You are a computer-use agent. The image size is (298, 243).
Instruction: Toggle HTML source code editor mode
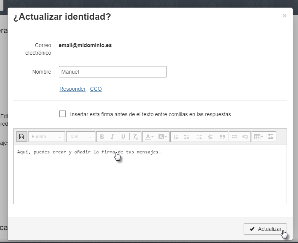(21, 137)
